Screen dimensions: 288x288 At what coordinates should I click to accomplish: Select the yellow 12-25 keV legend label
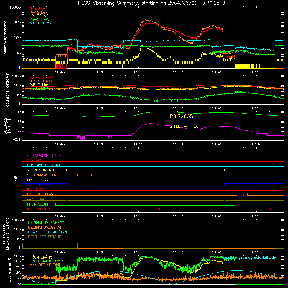point(40,16)
